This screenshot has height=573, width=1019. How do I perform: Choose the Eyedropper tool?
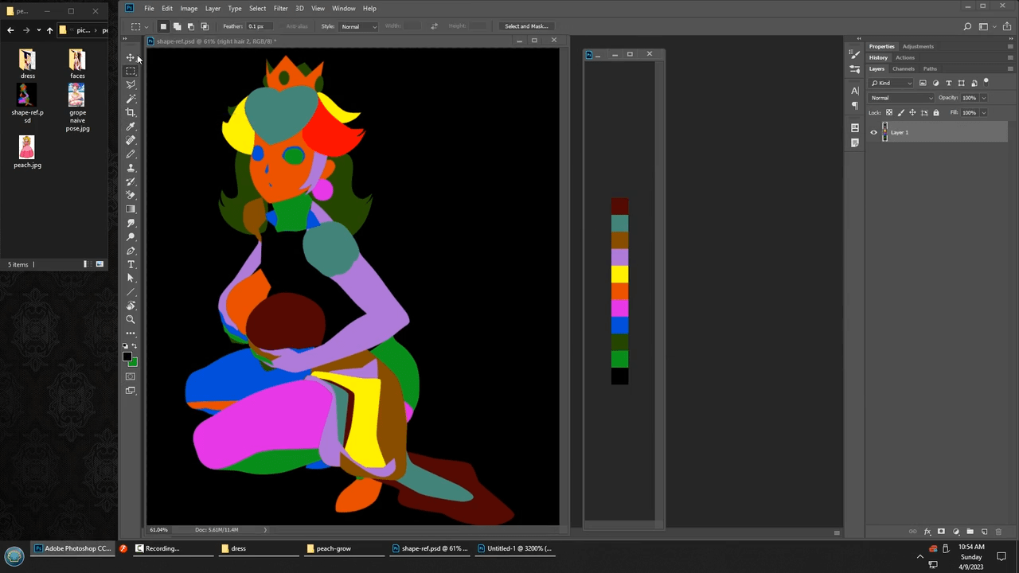tap(131, 127)
